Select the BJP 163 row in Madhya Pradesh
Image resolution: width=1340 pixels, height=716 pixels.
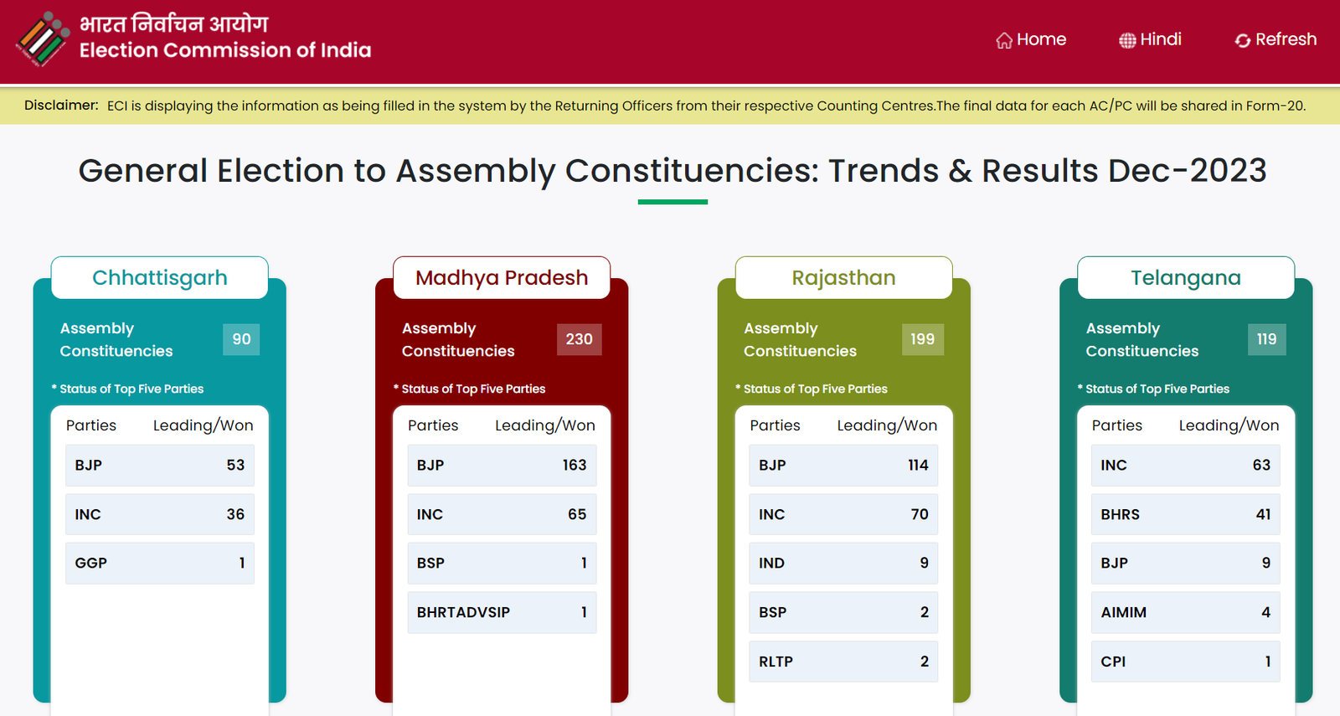[502, 466]
